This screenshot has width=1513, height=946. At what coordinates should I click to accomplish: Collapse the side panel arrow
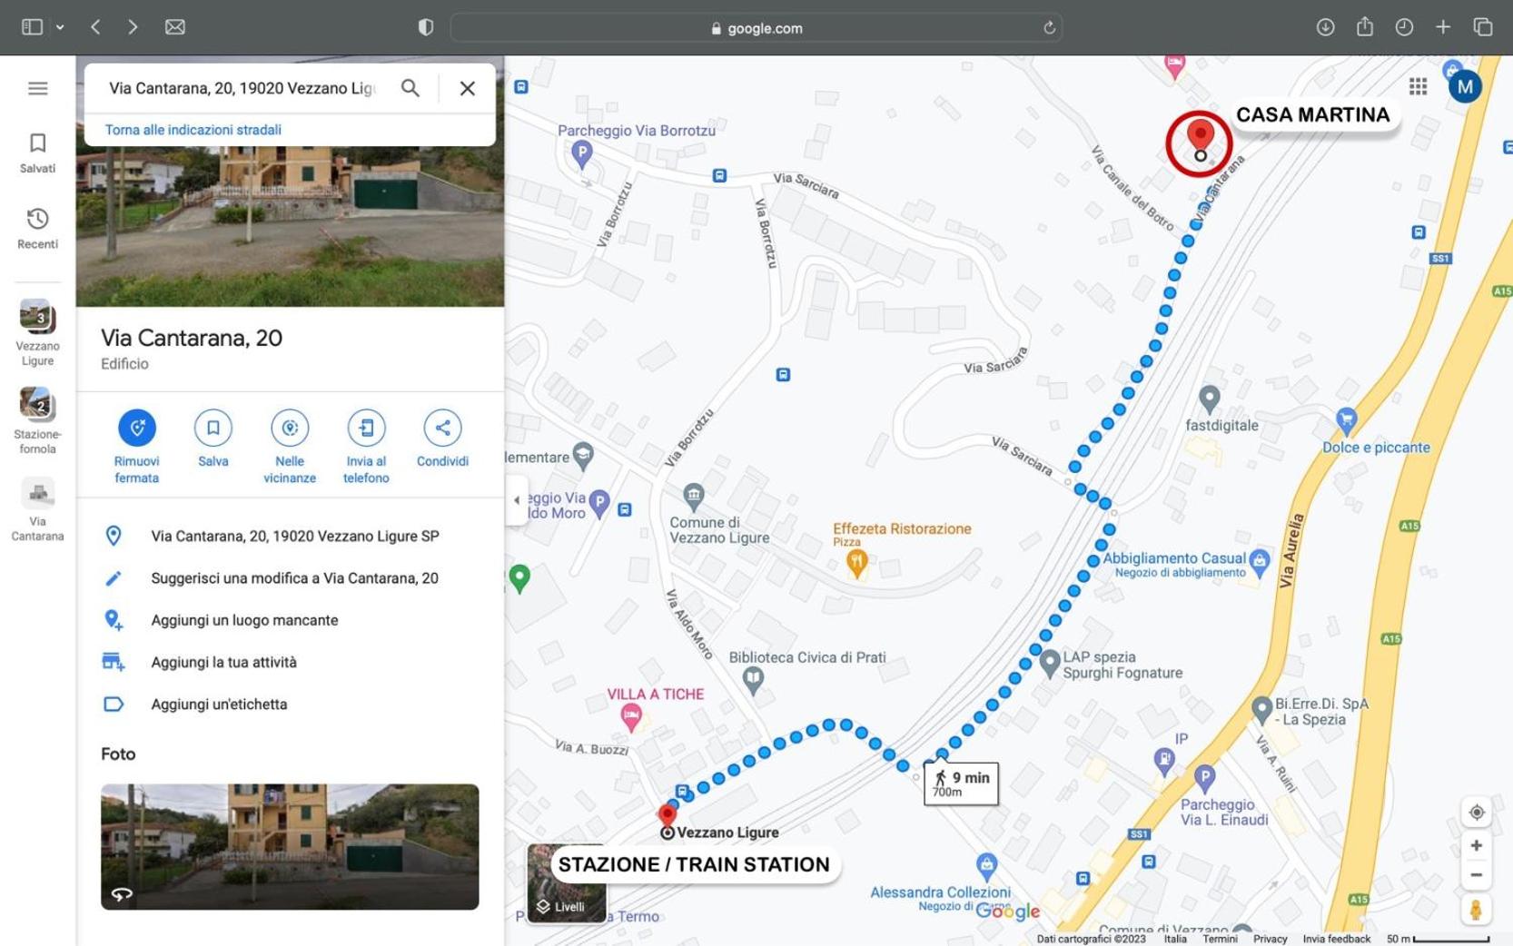click(516, 500)
